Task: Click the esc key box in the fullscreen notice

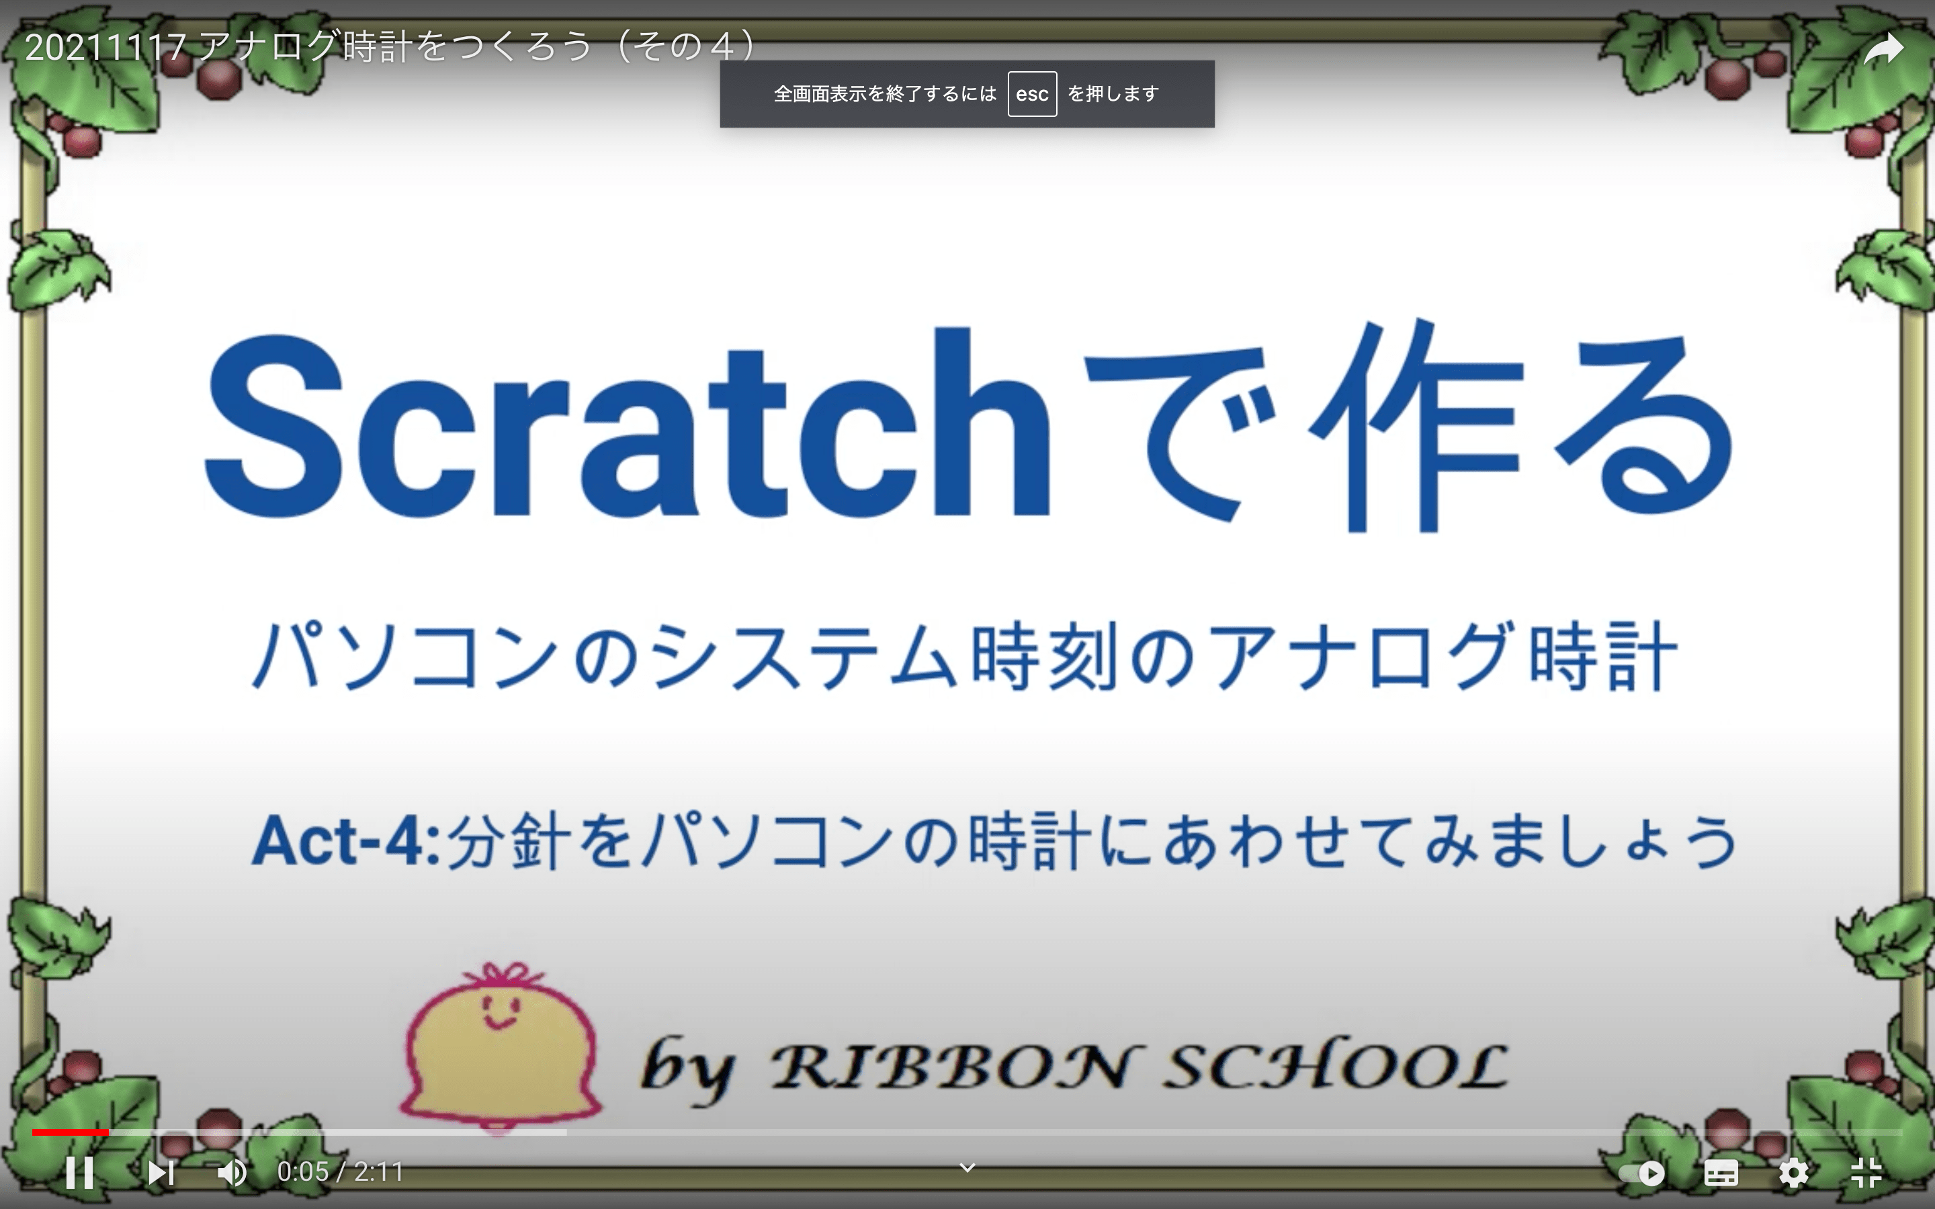Action: click(1031, 94)
